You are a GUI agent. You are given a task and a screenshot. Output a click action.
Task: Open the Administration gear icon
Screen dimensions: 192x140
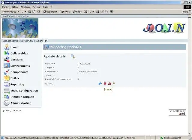tap(7, 103)
